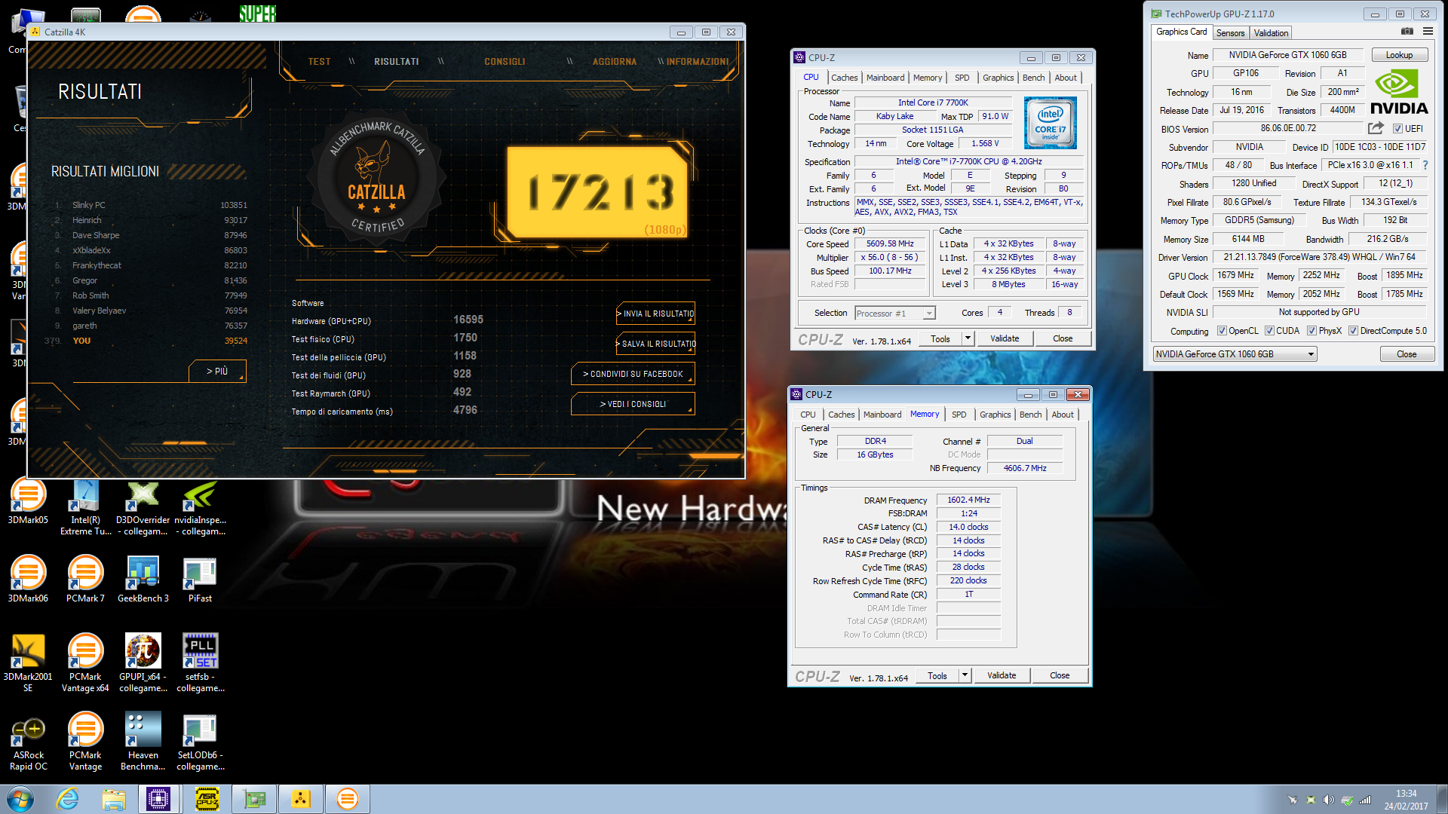The image size is (1448, 814).
Task: Click the Show desktop strip at taskbar end
Action: [1443, 799]
